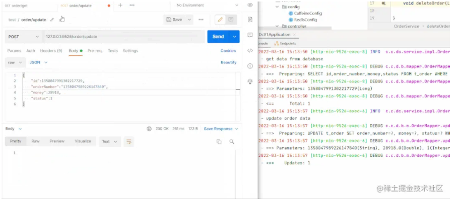
Task: Open dropdown arrow on Send button
Action: pyautogui.click(x=235, y=37)
